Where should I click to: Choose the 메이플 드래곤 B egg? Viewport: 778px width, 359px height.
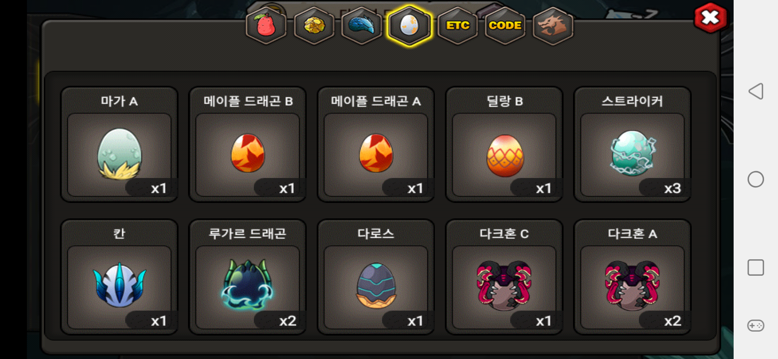pos(247,145)
